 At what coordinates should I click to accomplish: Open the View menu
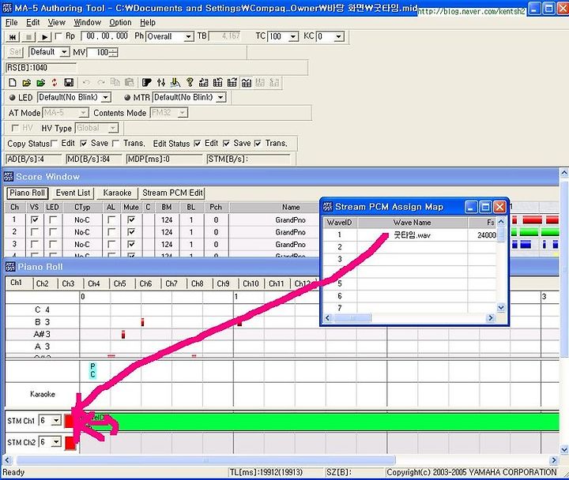click(57, 22)
